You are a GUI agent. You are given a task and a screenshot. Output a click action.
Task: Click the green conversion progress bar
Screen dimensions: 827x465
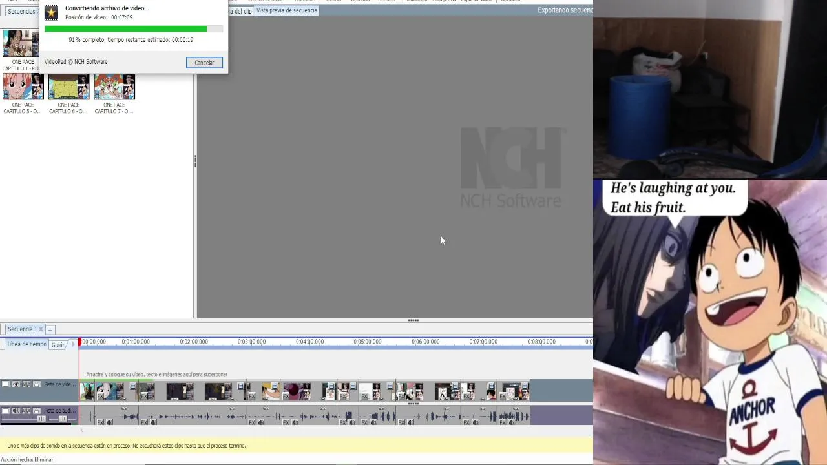point(134,29)
